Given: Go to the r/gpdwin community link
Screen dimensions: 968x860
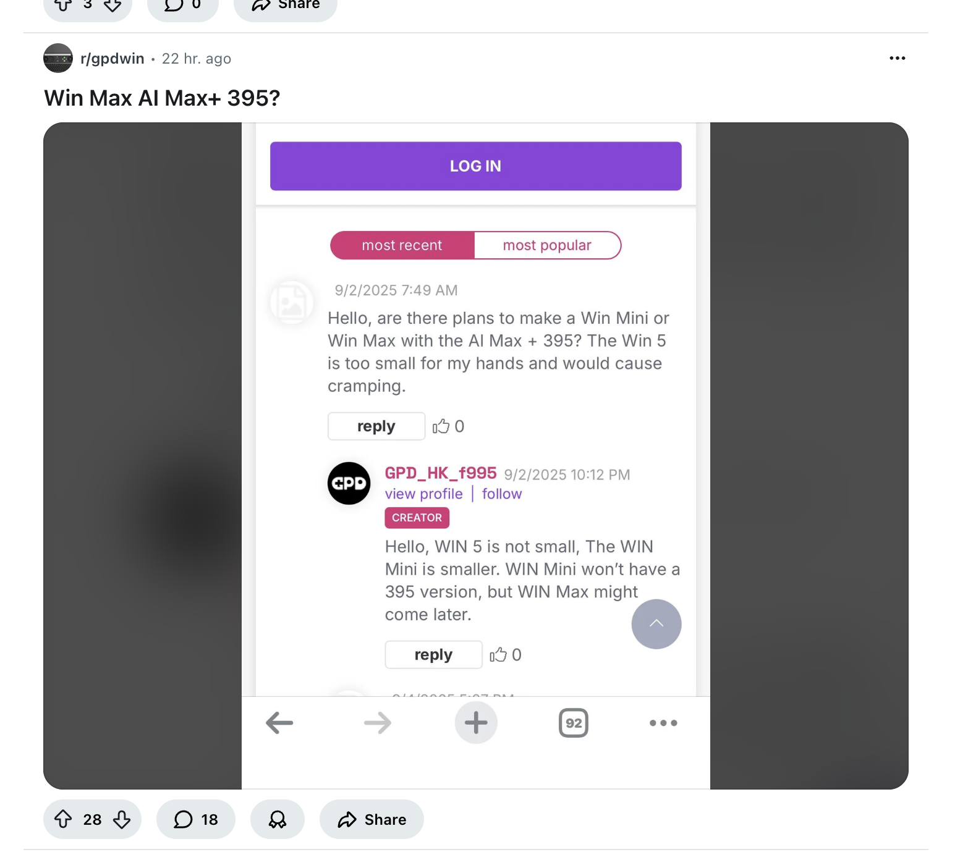Looking at the screenshot, I should 113,59.
